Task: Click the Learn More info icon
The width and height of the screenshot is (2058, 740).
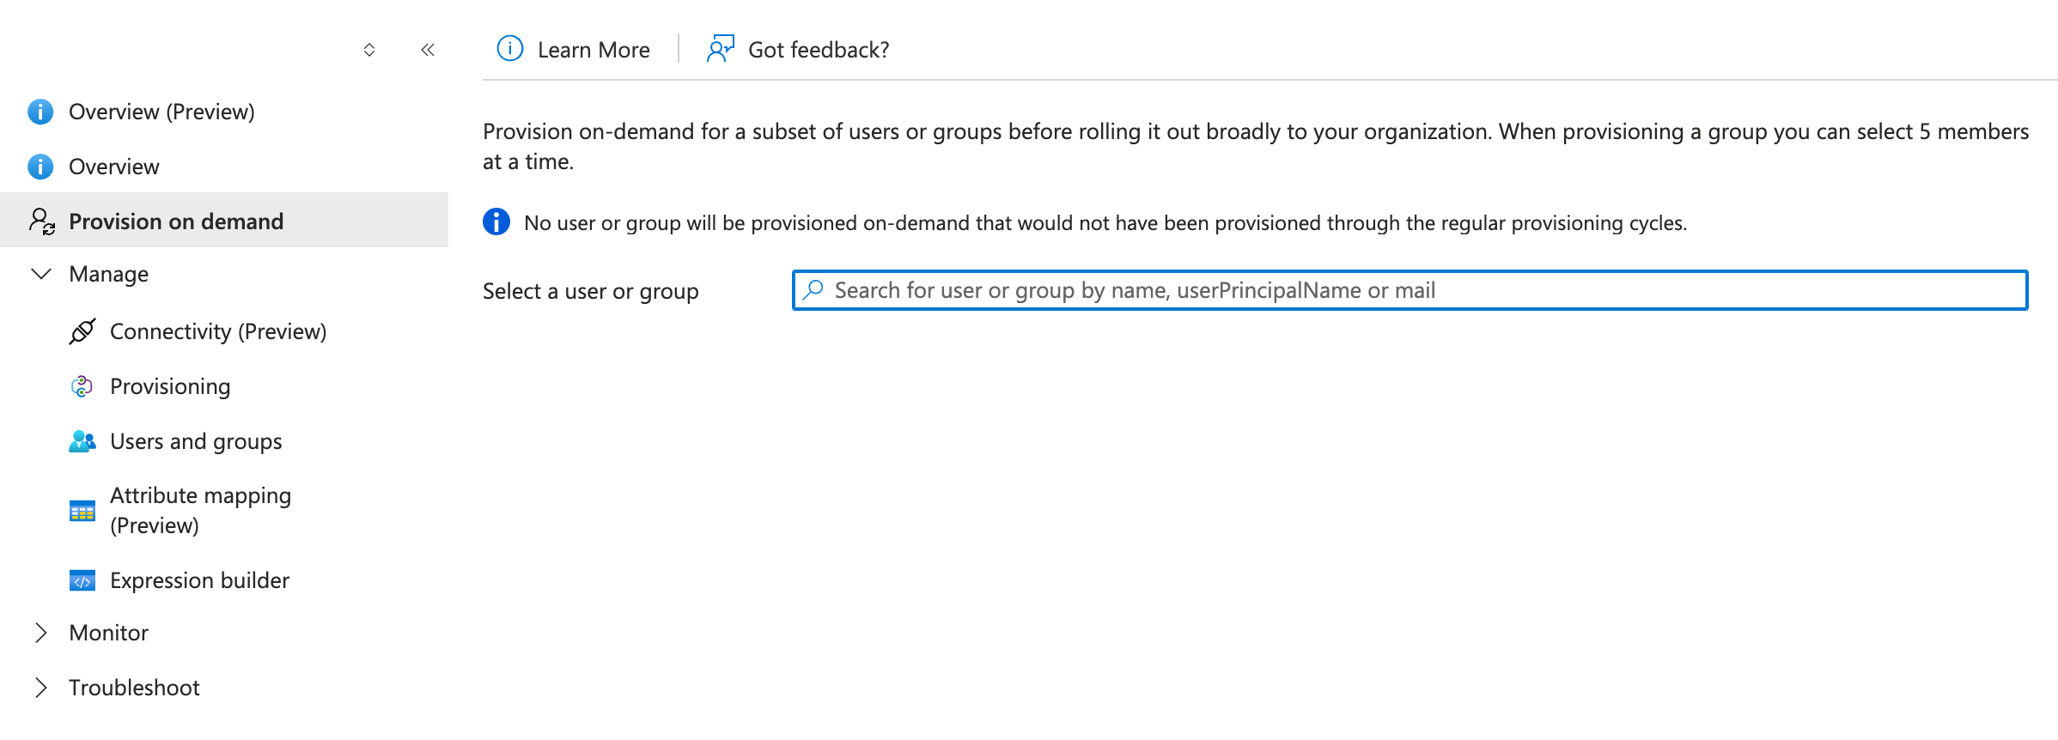Action: point(510,49)
